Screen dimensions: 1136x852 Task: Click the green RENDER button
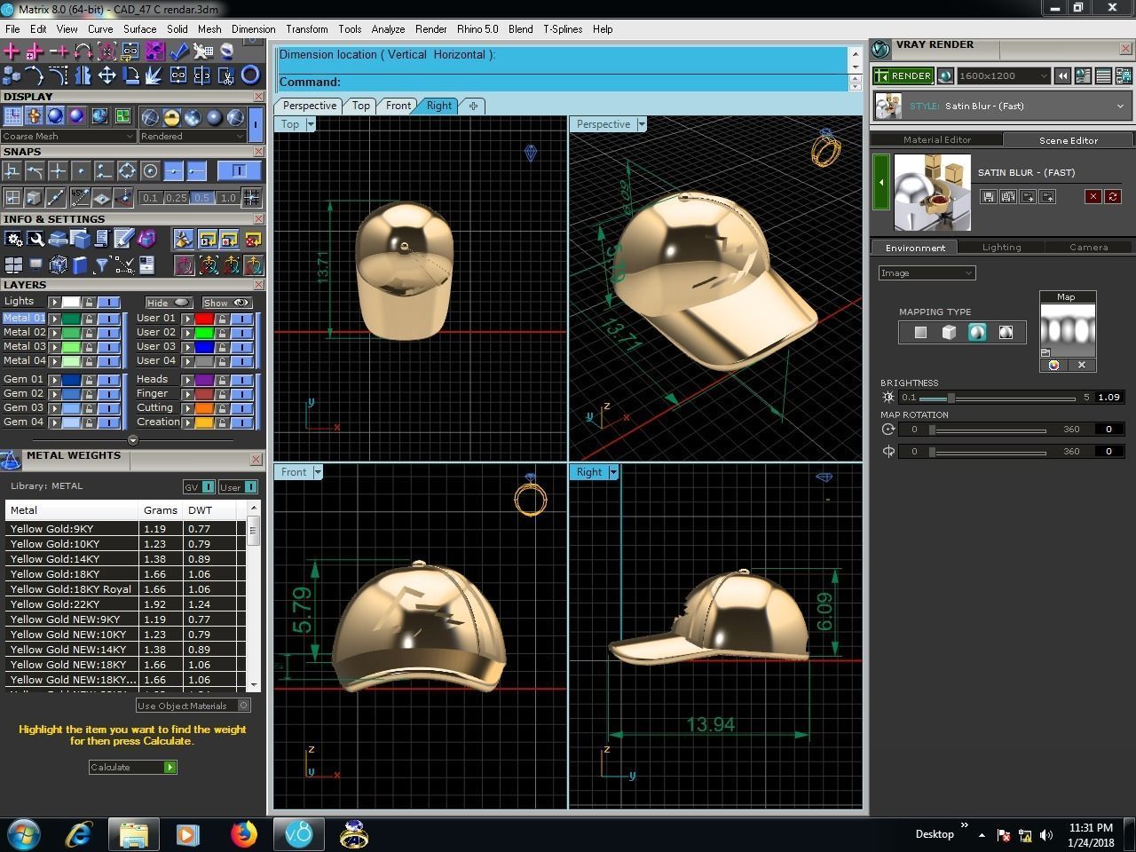(x=903, y=76)
